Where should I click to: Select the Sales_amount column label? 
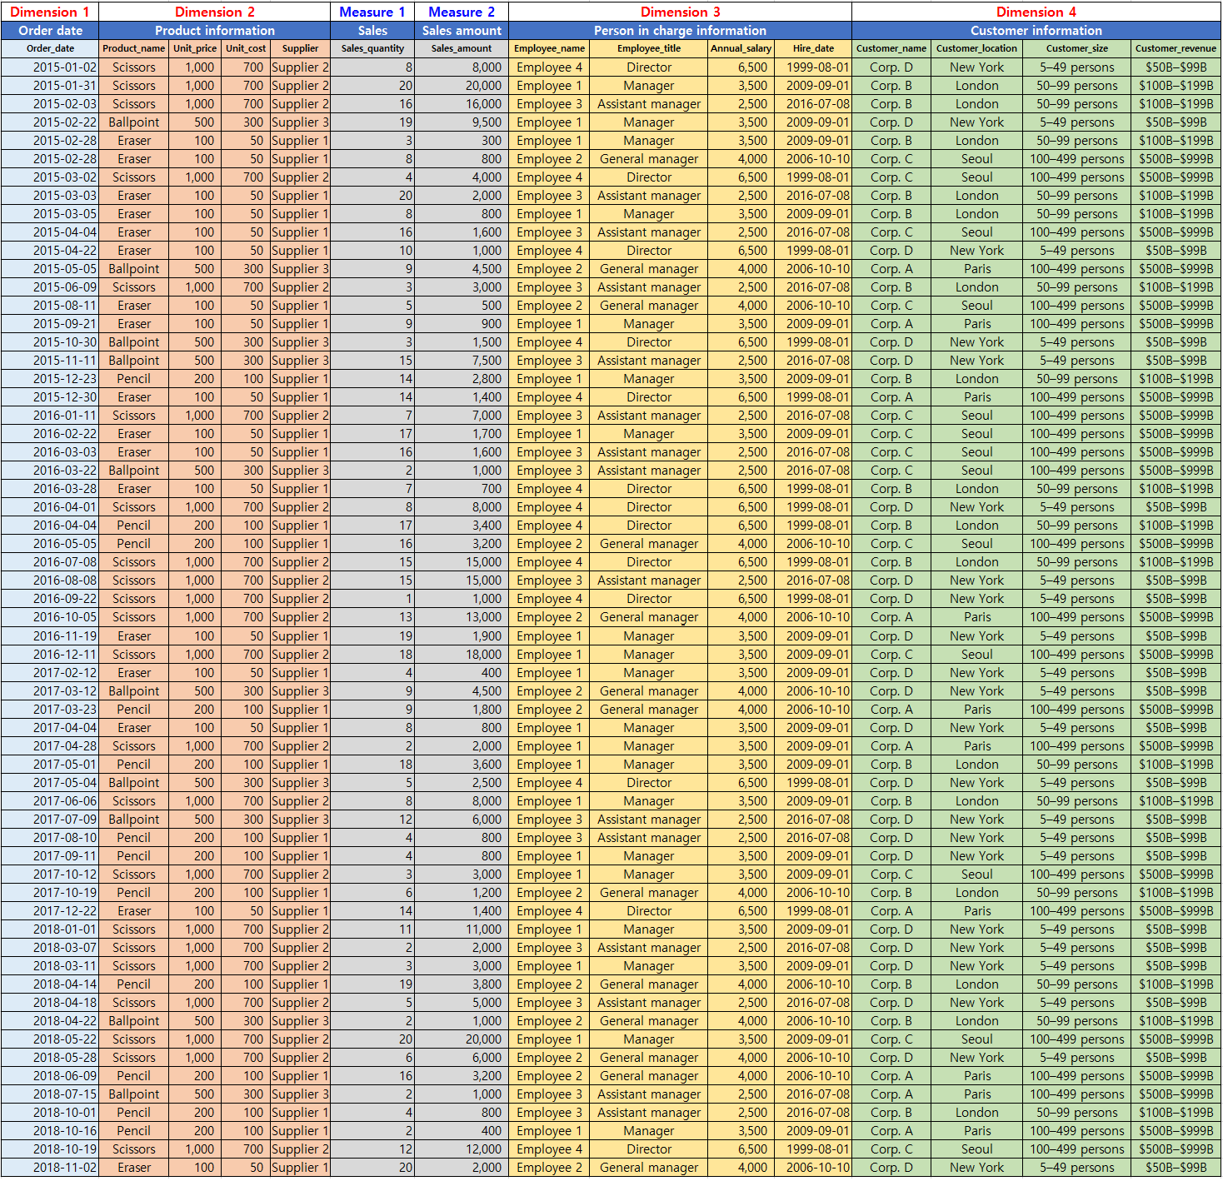coord(462,48)
